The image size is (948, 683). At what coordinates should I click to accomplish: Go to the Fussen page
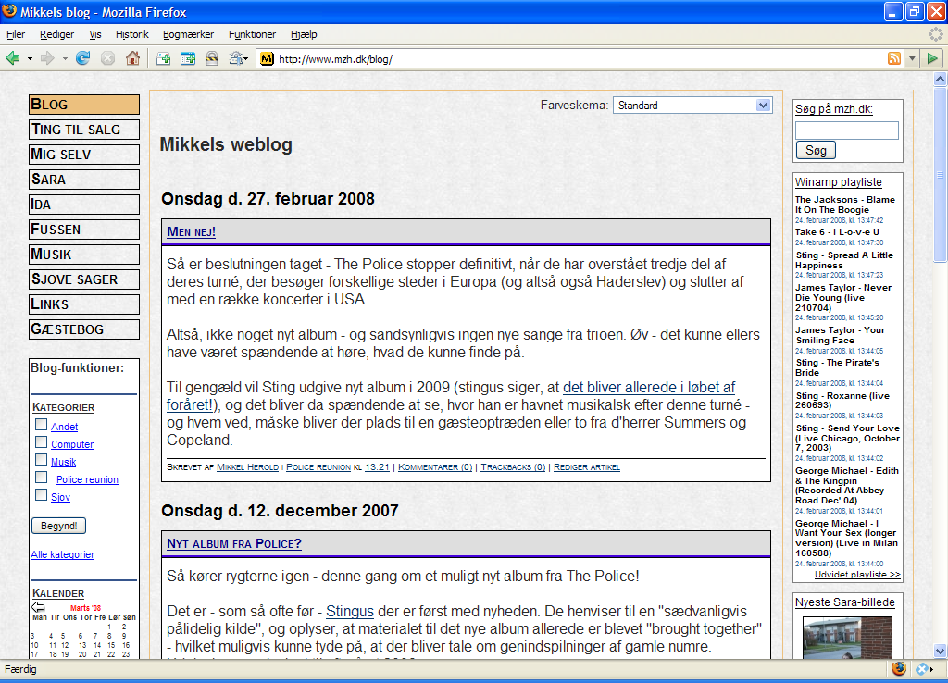[84, 230]
